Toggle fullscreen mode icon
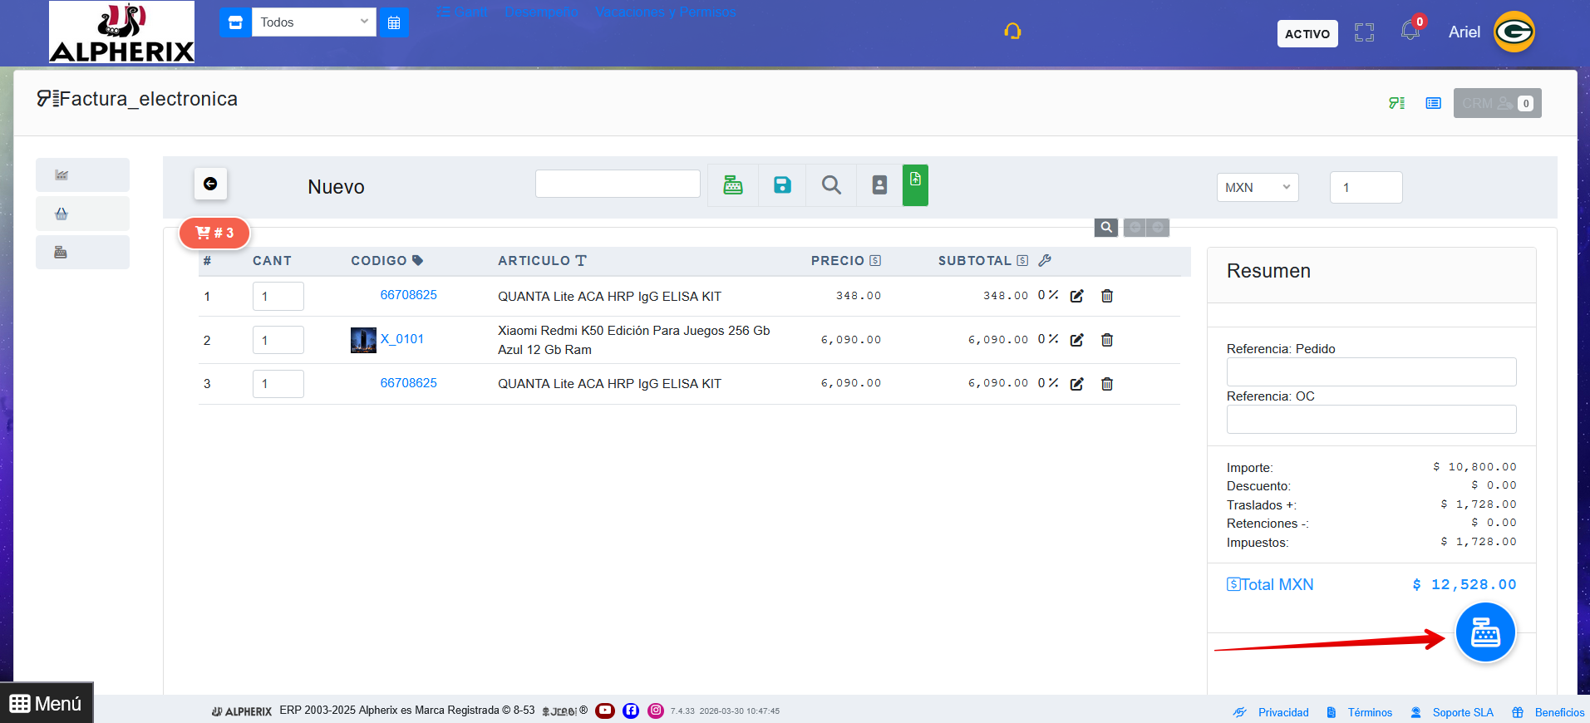Screen dimensions: 1590x723 (x=1364, y=32)
